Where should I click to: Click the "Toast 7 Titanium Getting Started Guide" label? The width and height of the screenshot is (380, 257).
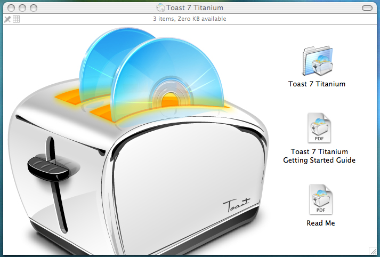click(319, 156)
